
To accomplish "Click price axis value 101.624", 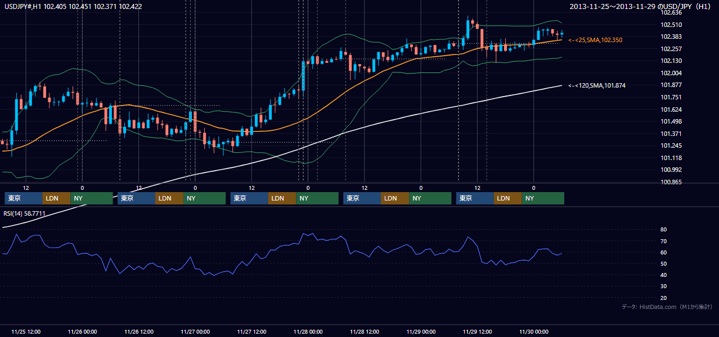I will click(x=671, y=110).
